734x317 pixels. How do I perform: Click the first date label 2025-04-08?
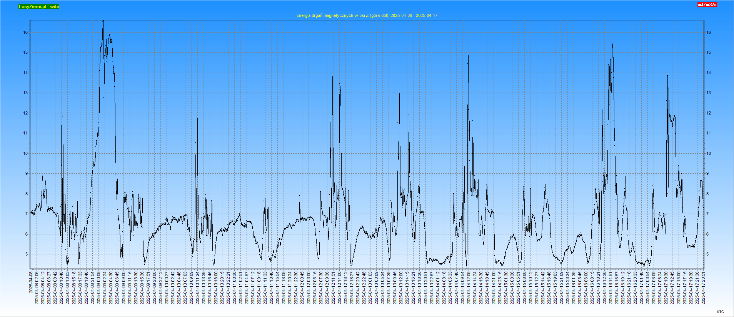31,282
